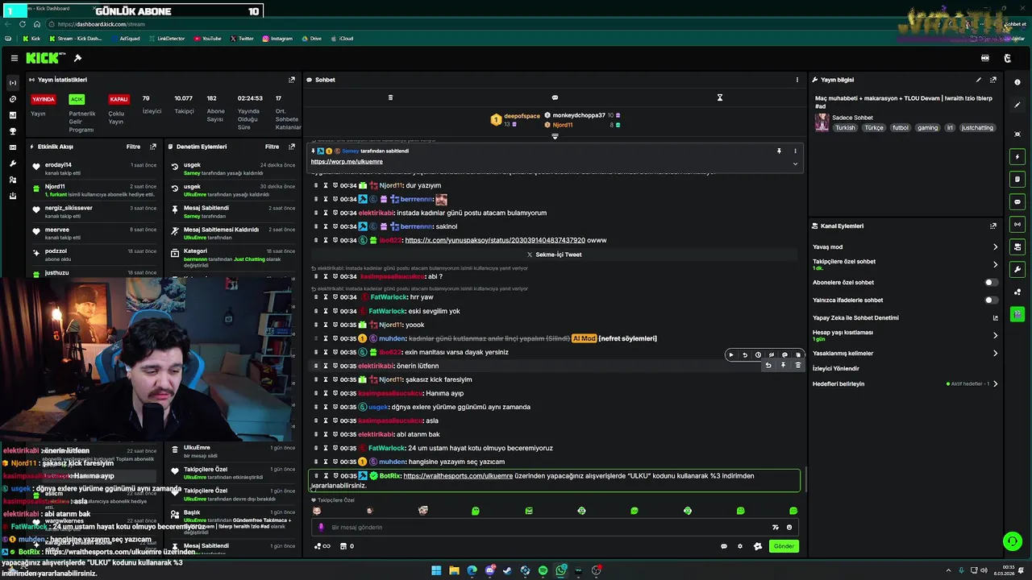Click the hourglass icon in chat toolbar

pyautogui.click(x=720, y=97)
